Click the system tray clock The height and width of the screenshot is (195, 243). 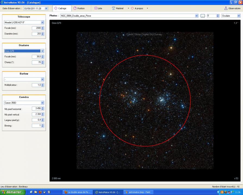pyautogui.click(x=238, y=192)
